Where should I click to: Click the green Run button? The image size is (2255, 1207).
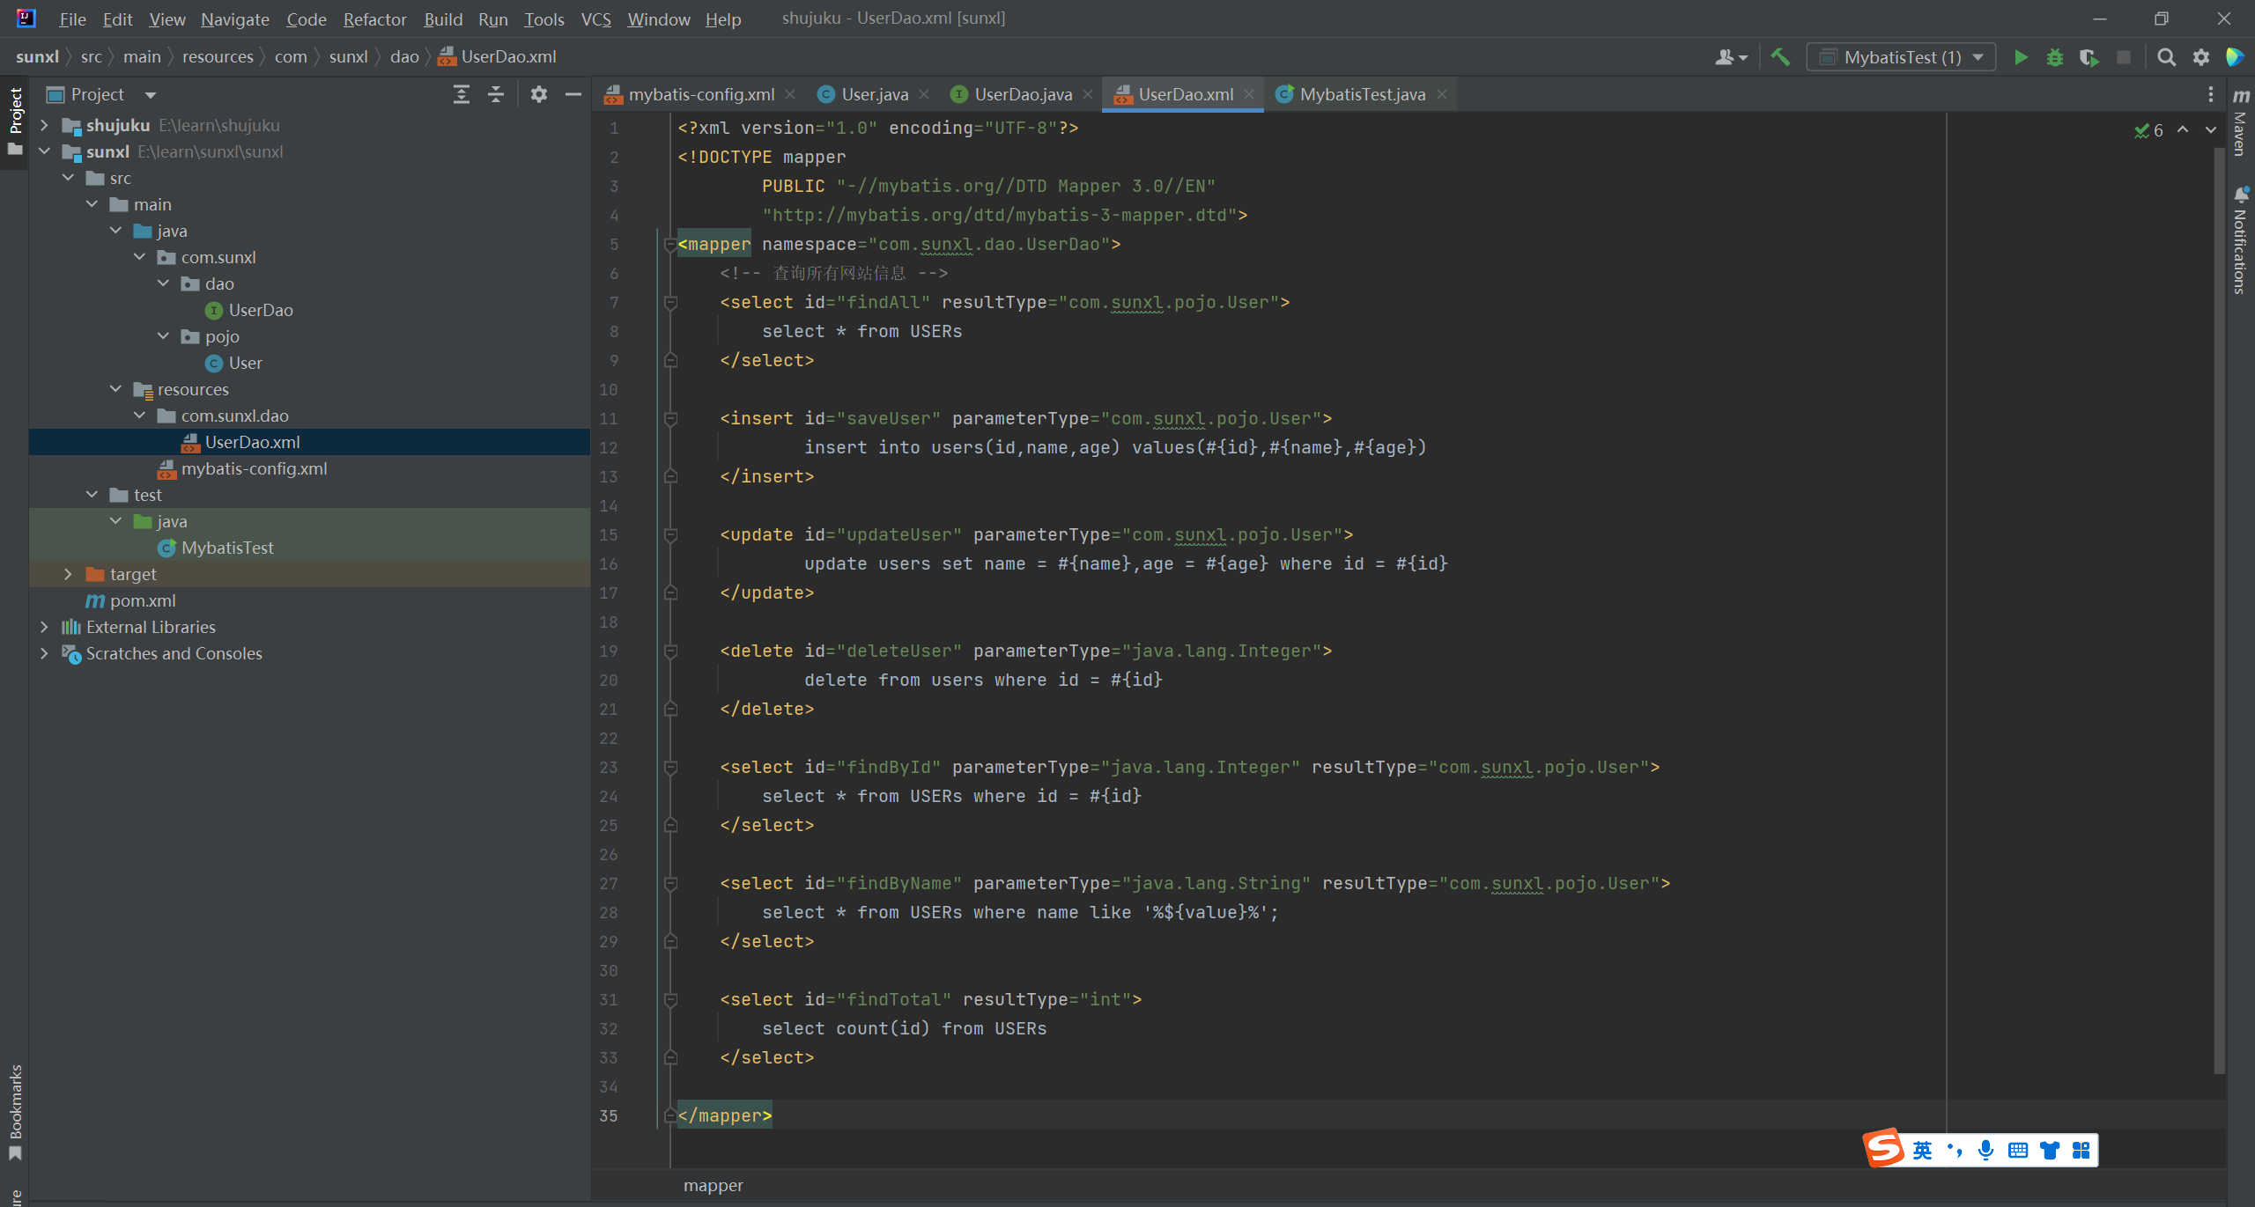pos(2021,57)
